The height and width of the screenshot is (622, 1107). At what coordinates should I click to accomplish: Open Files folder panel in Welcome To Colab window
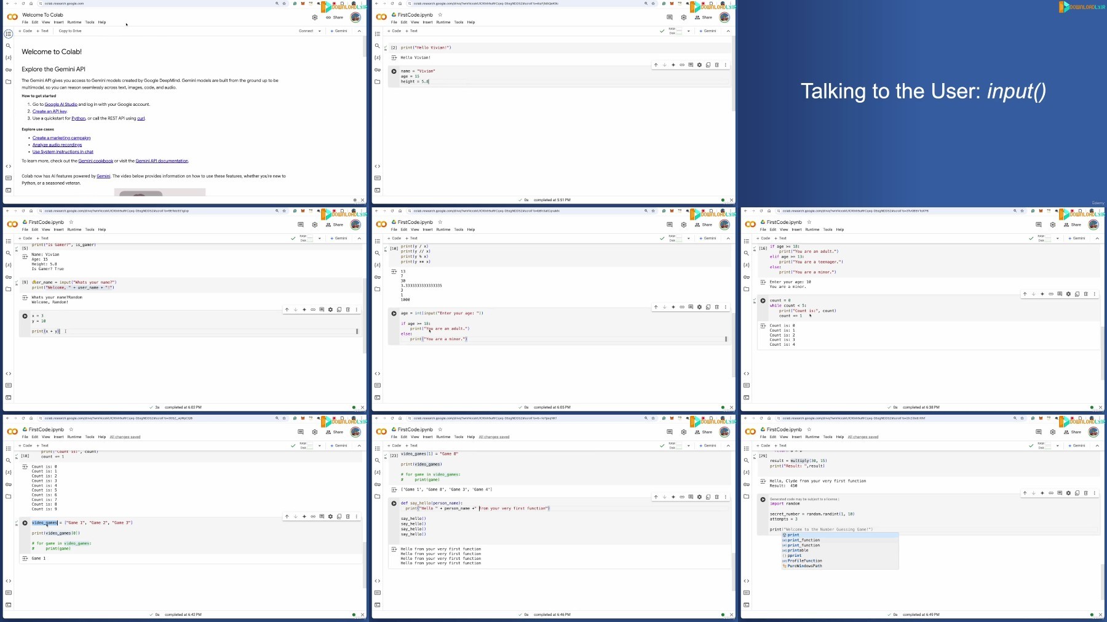pos(8,81)
